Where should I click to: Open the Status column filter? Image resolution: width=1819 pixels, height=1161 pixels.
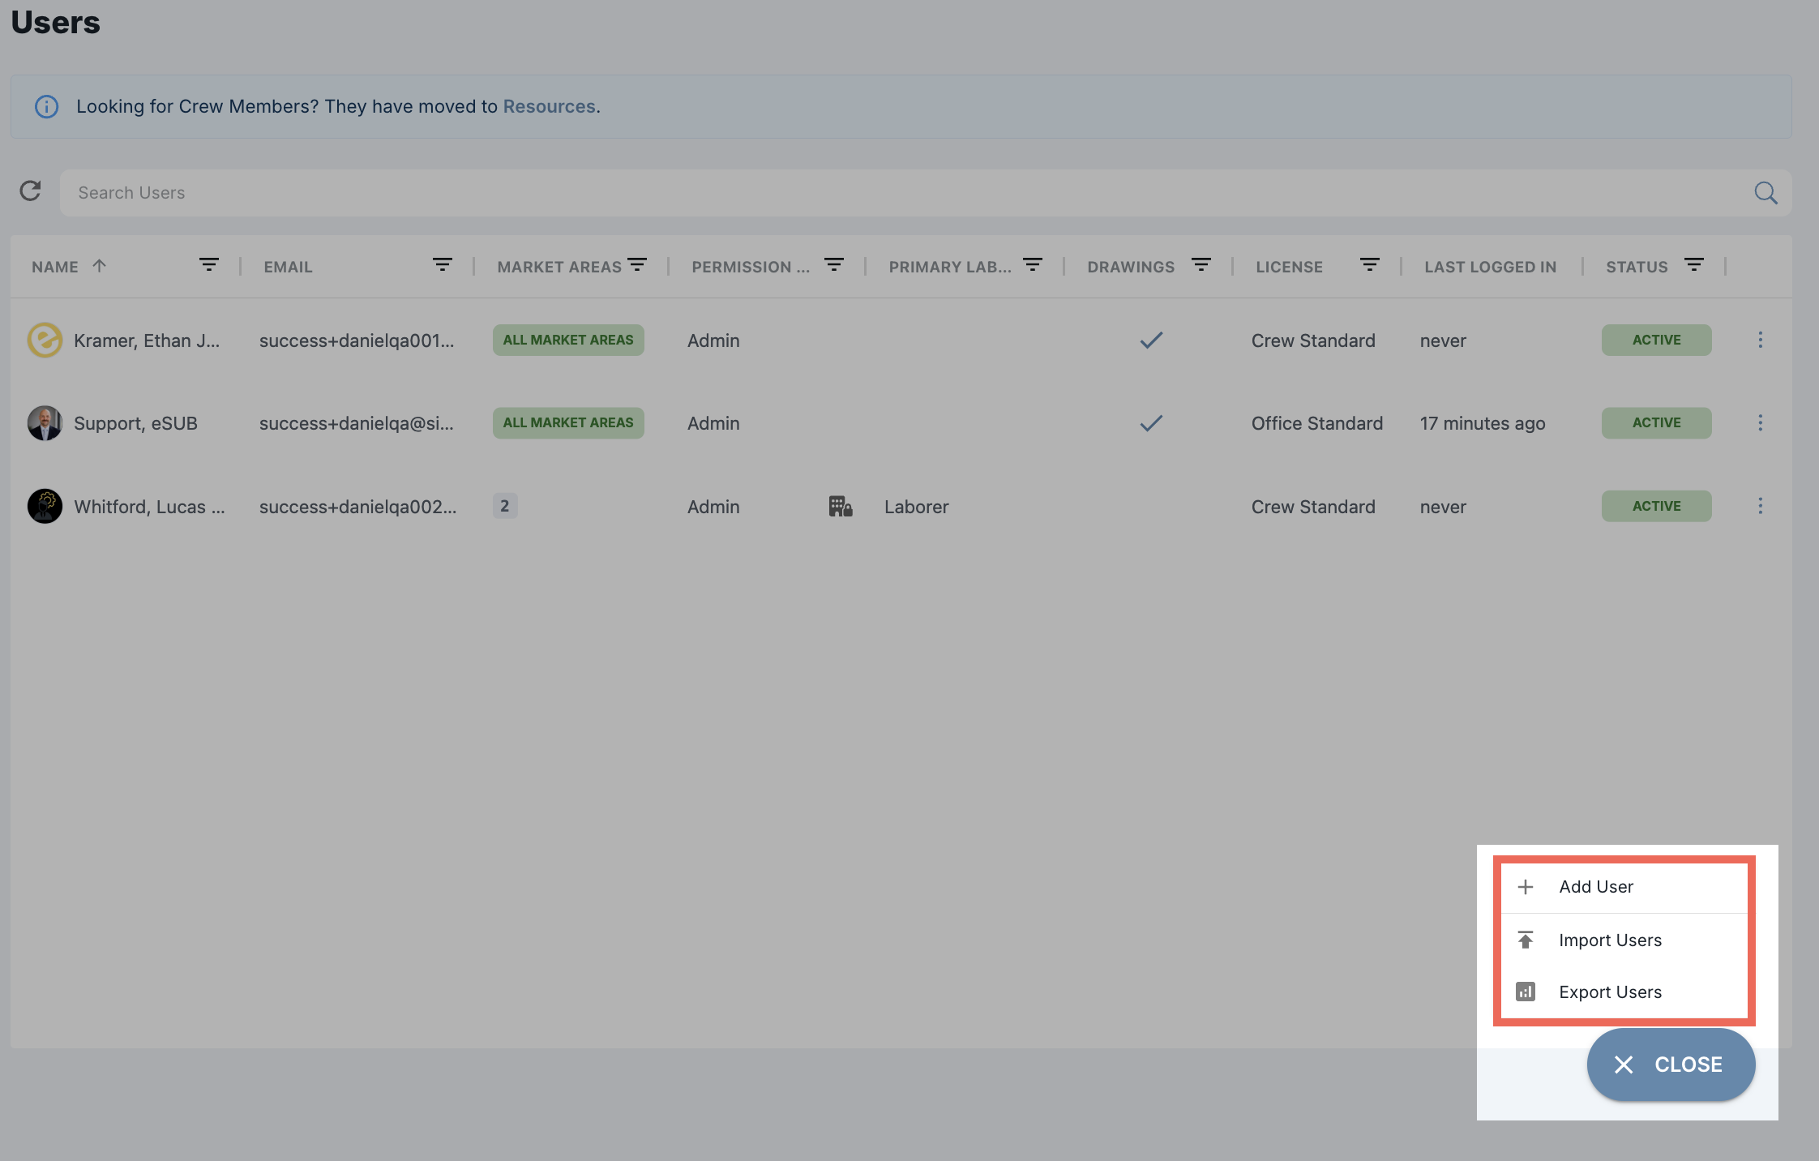[1693, 265]
